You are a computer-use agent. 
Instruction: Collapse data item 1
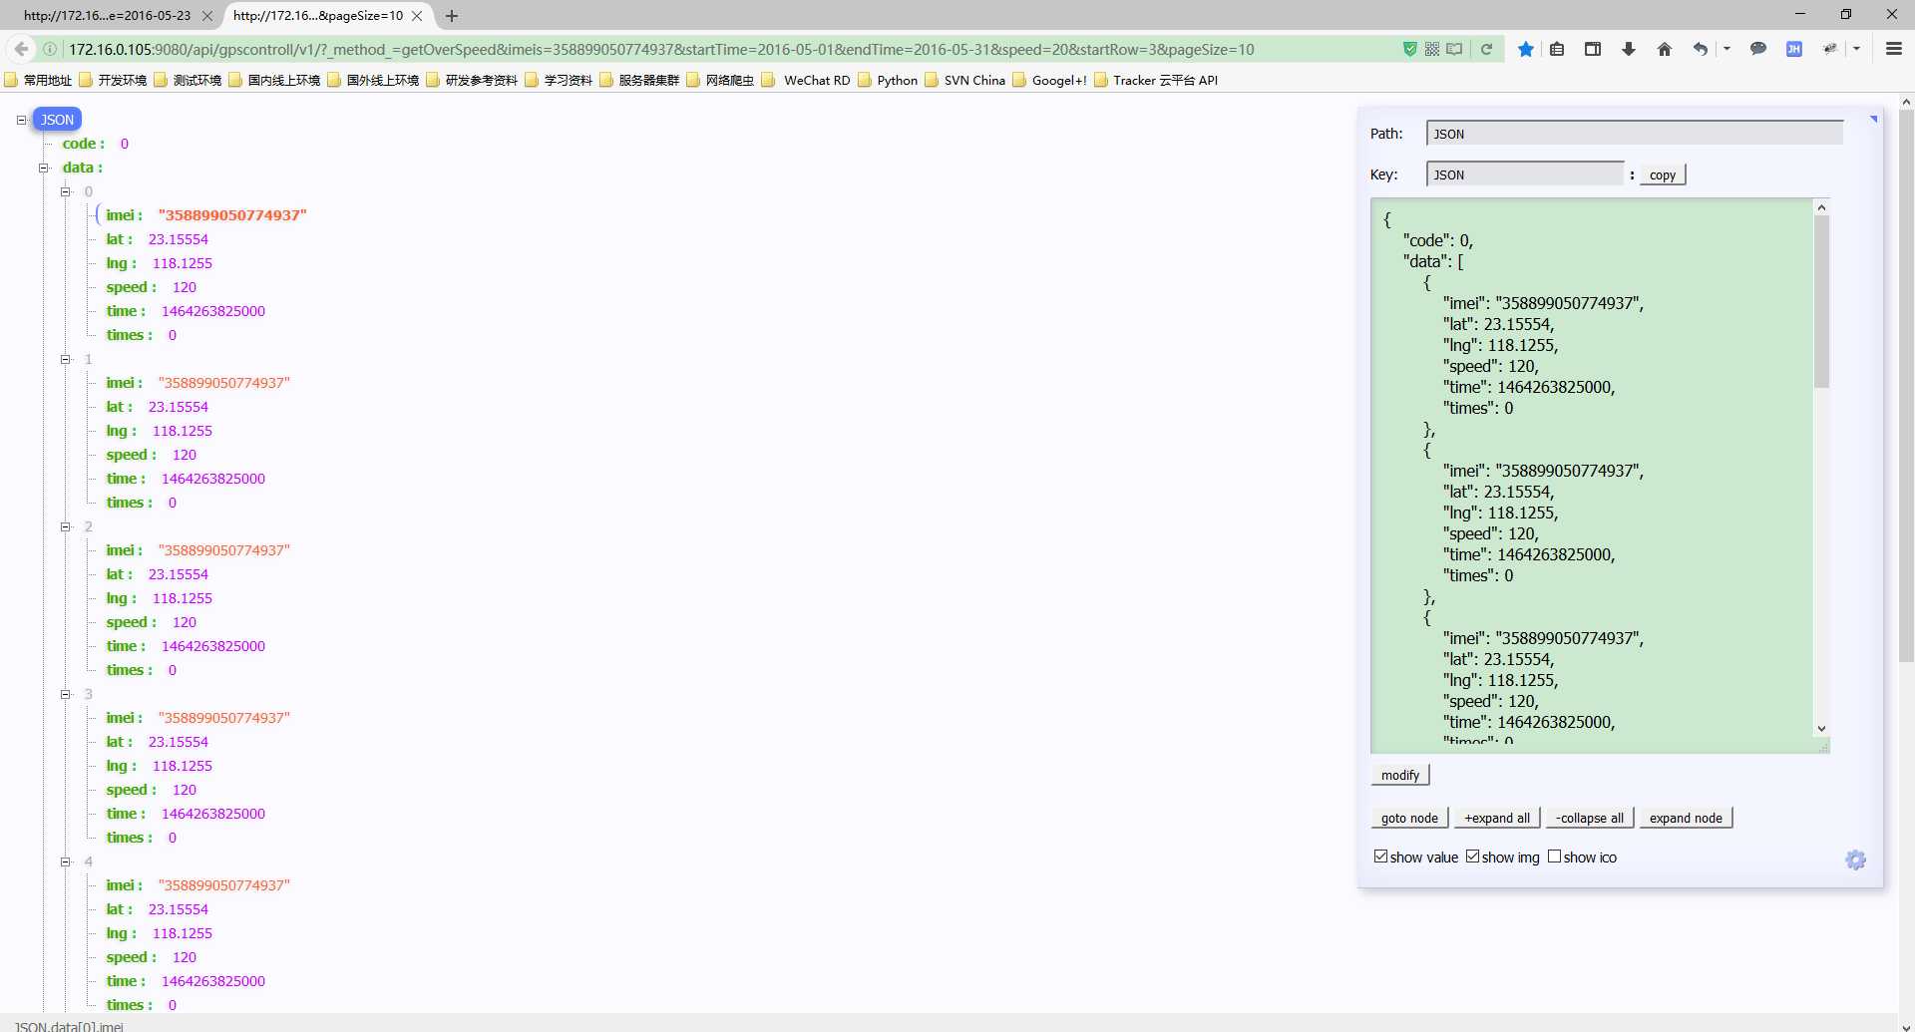[x=65, y=359]
